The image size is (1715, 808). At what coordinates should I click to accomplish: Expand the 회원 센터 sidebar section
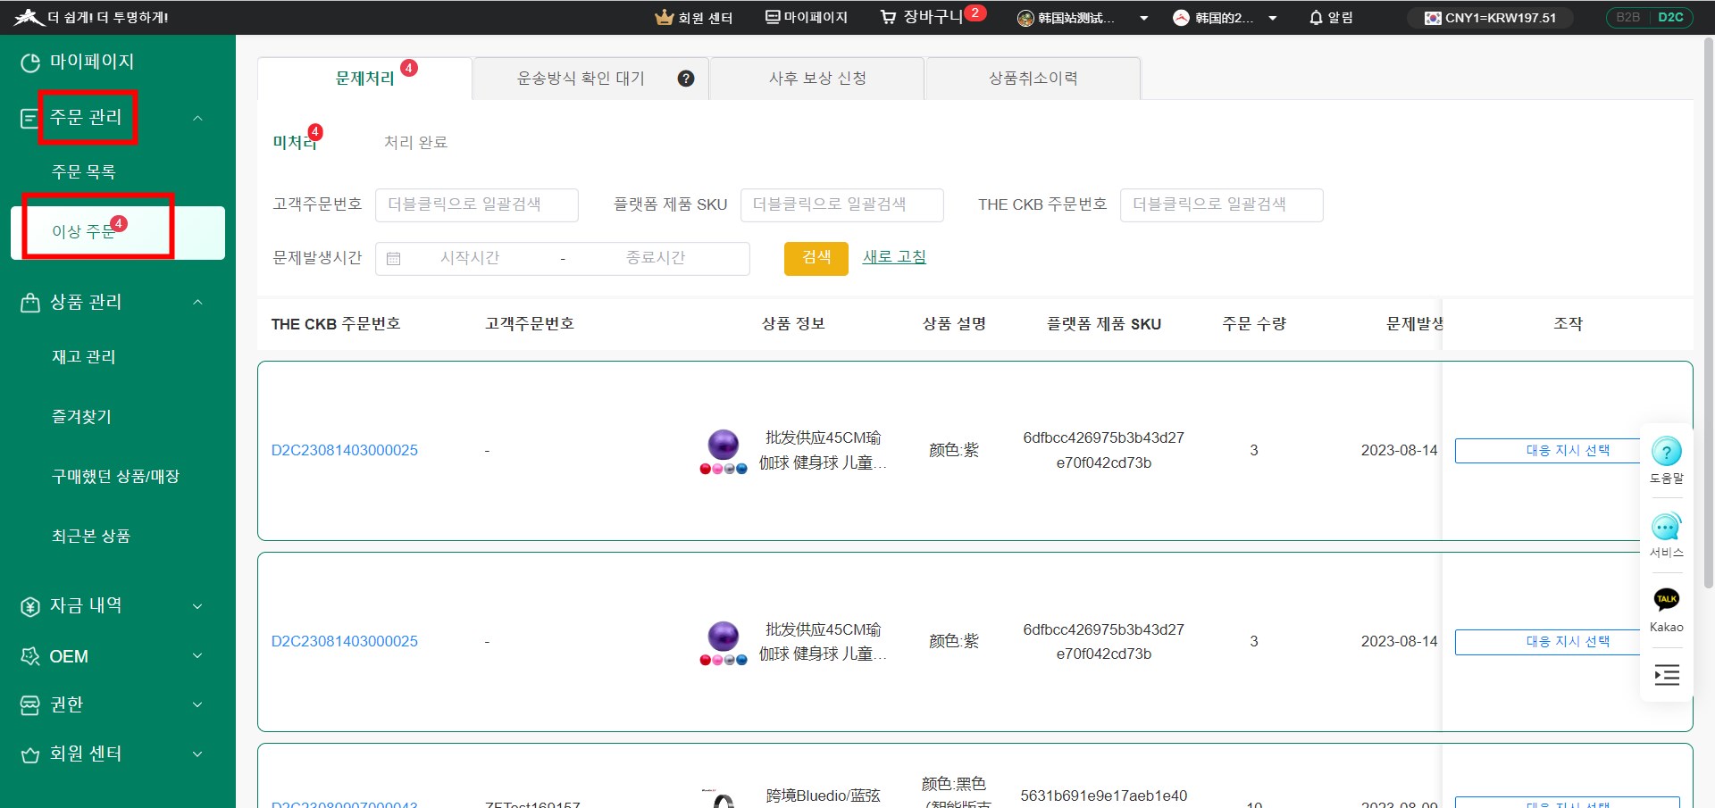click(197, 754)
